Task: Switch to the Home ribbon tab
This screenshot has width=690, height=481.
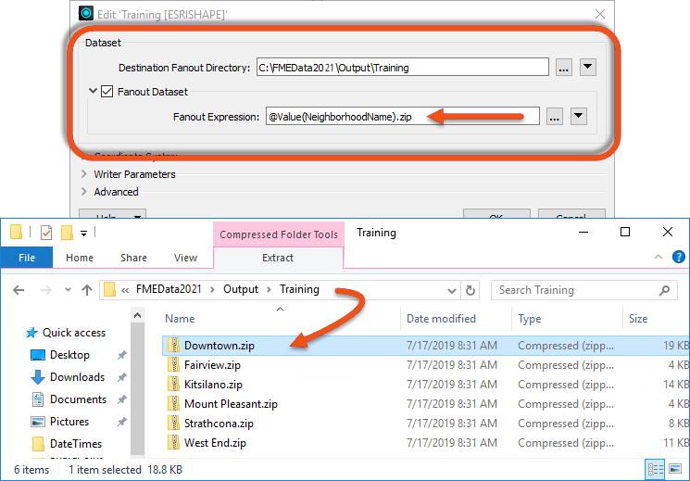Action: click(80, 258)
